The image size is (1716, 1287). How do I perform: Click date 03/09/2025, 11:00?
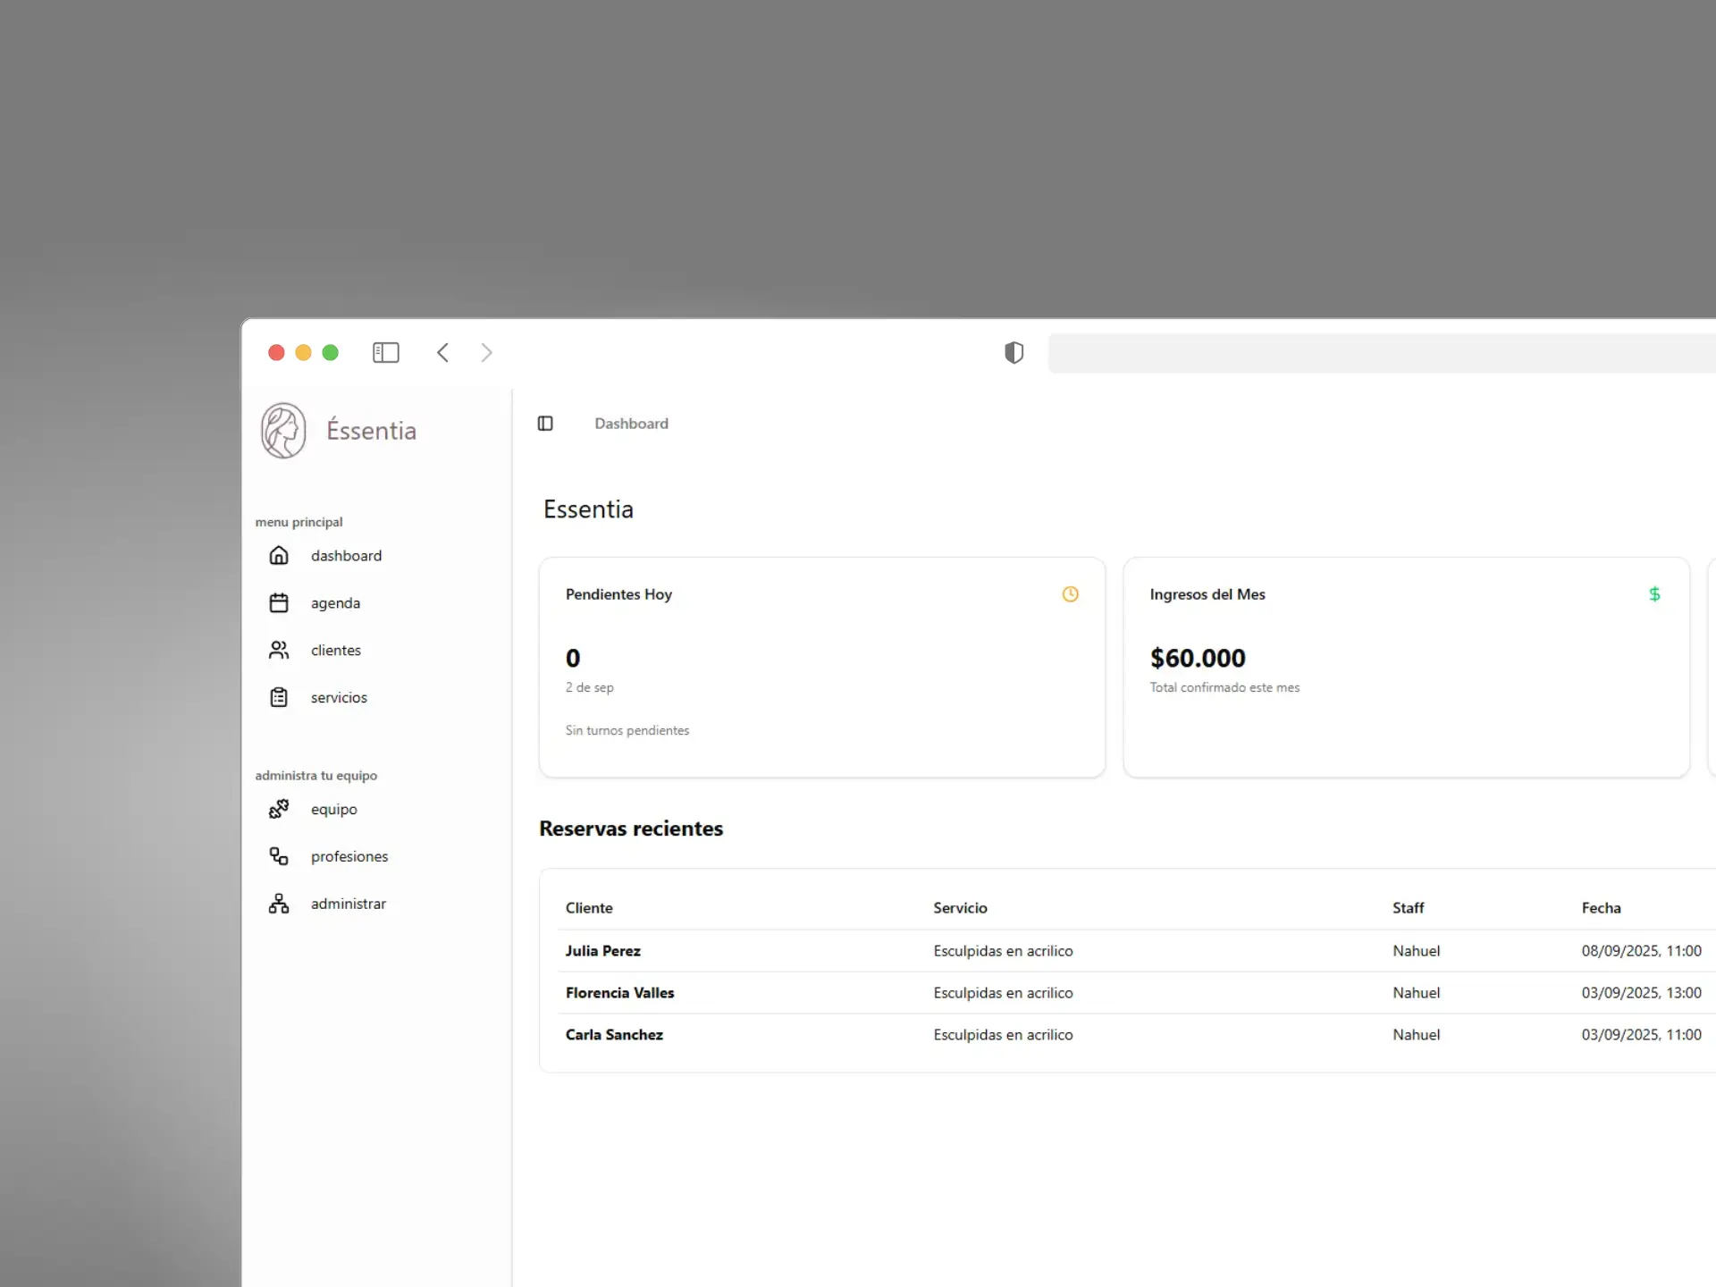[x=1641, y=1035]
